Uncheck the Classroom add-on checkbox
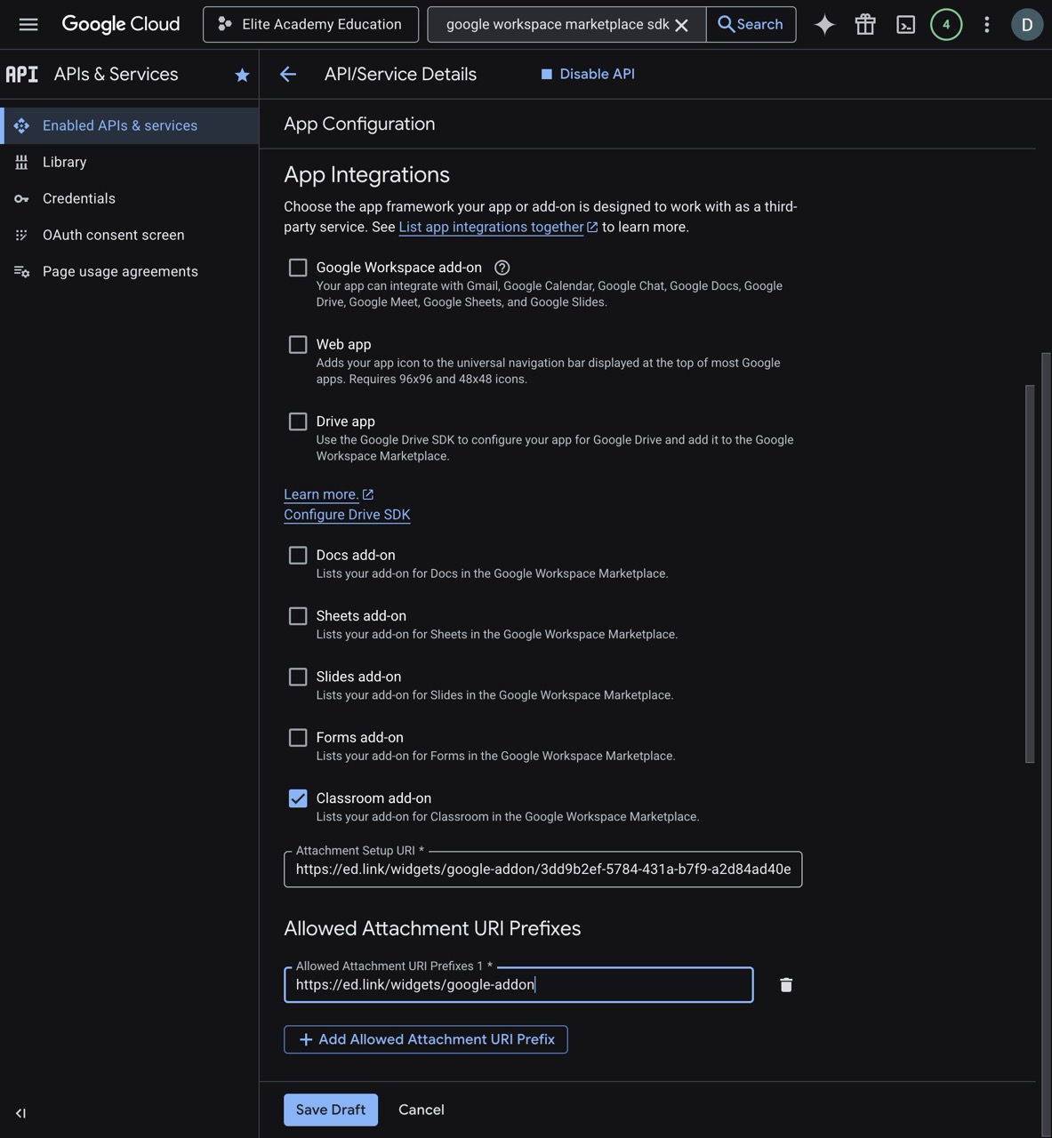Screen dimensions: 1052x1138 pos(297,798)
